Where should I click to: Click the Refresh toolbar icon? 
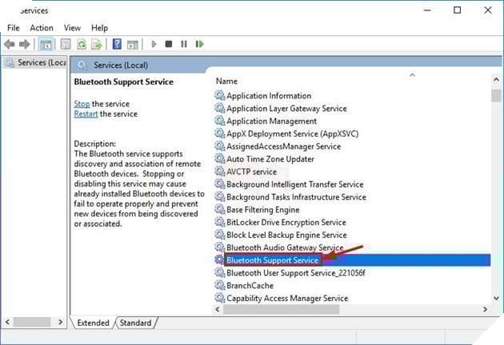pos(81,44)
